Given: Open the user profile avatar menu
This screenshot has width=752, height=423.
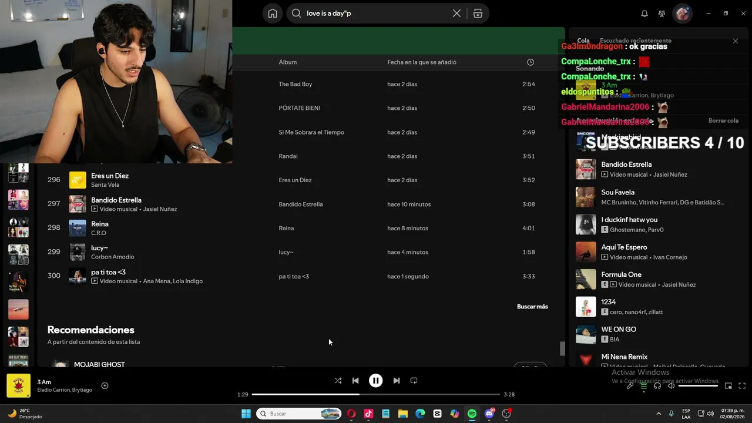Looking at the screenshot, I should point(683,14).
